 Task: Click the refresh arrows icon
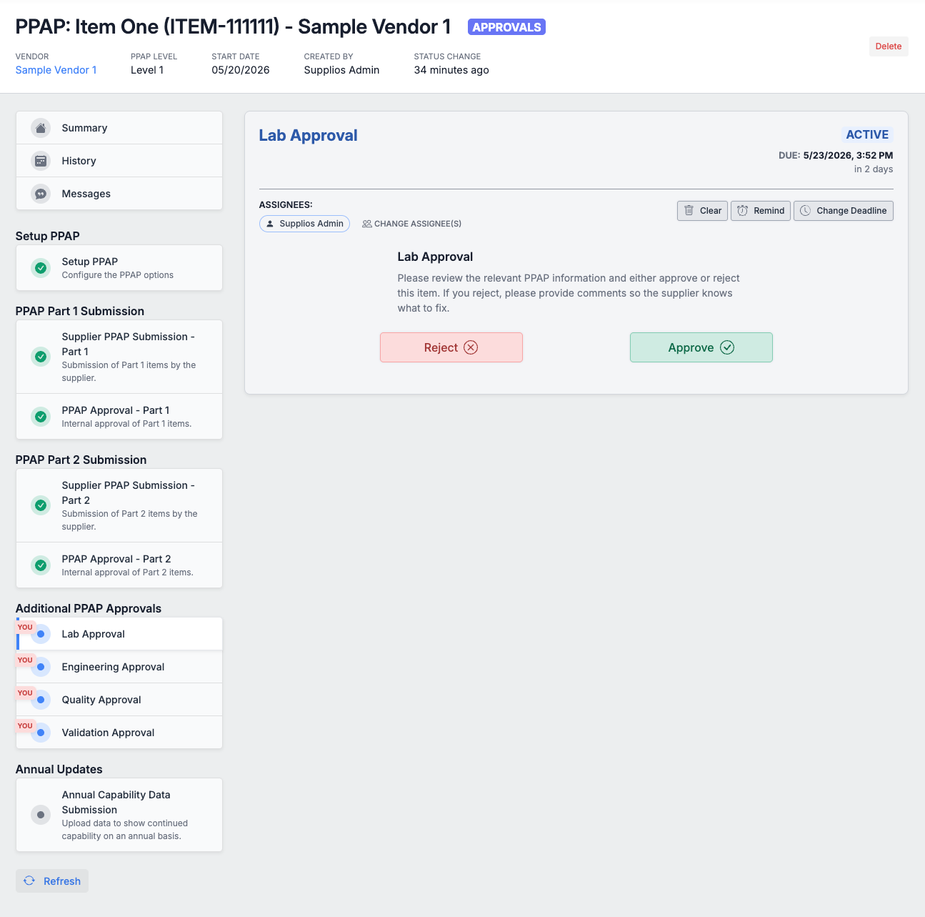29,881
